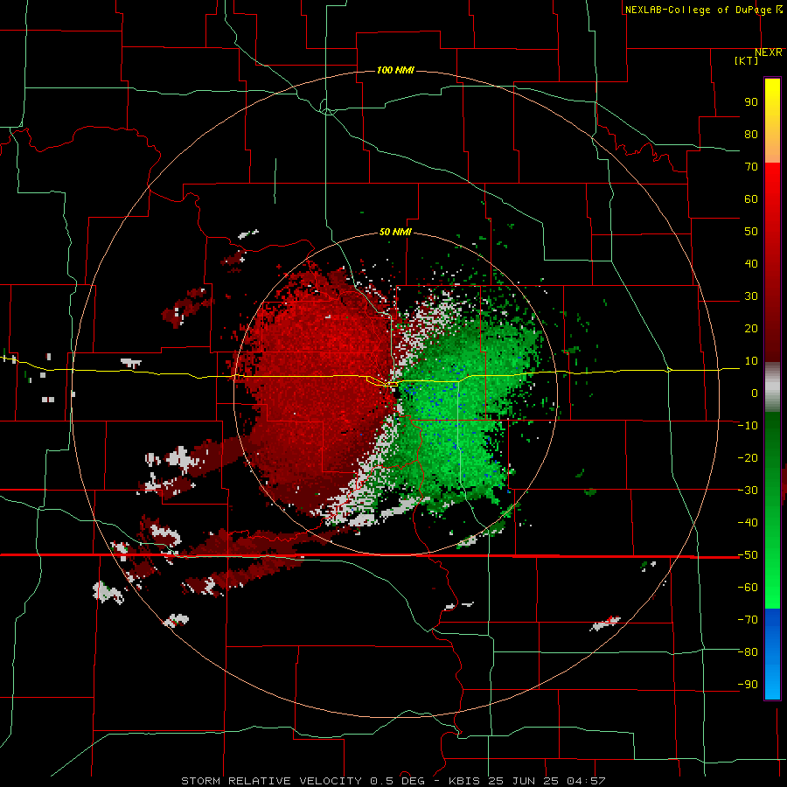787x787 pixels.
Task: Click the 10 knot label on the color scale
Action: 751,361
